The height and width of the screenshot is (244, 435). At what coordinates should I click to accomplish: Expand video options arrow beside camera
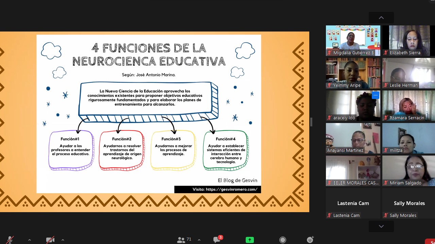point(63,240)
